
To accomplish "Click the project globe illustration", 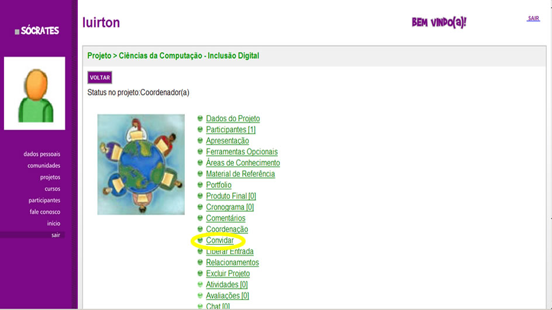I will 141,164.
